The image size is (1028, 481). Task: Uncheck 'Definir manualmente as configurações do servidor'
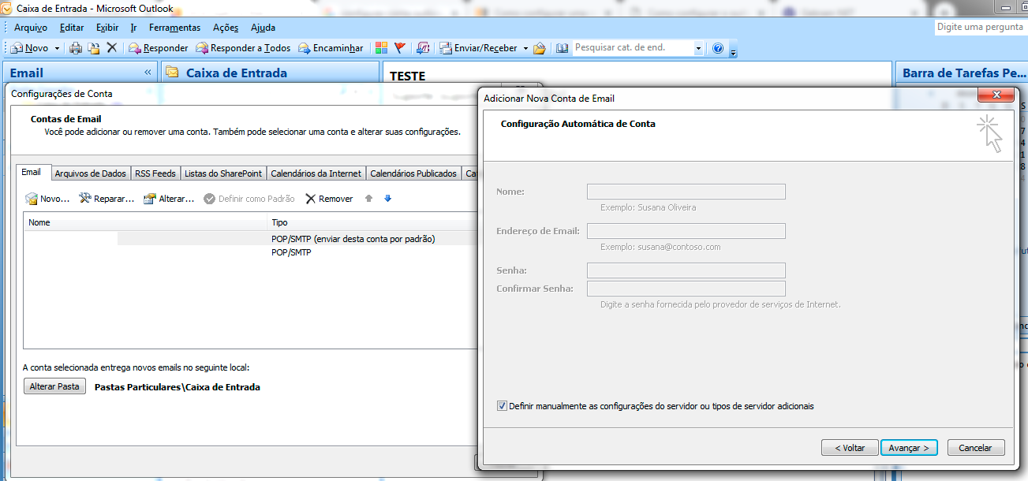(x=502, y=406)
